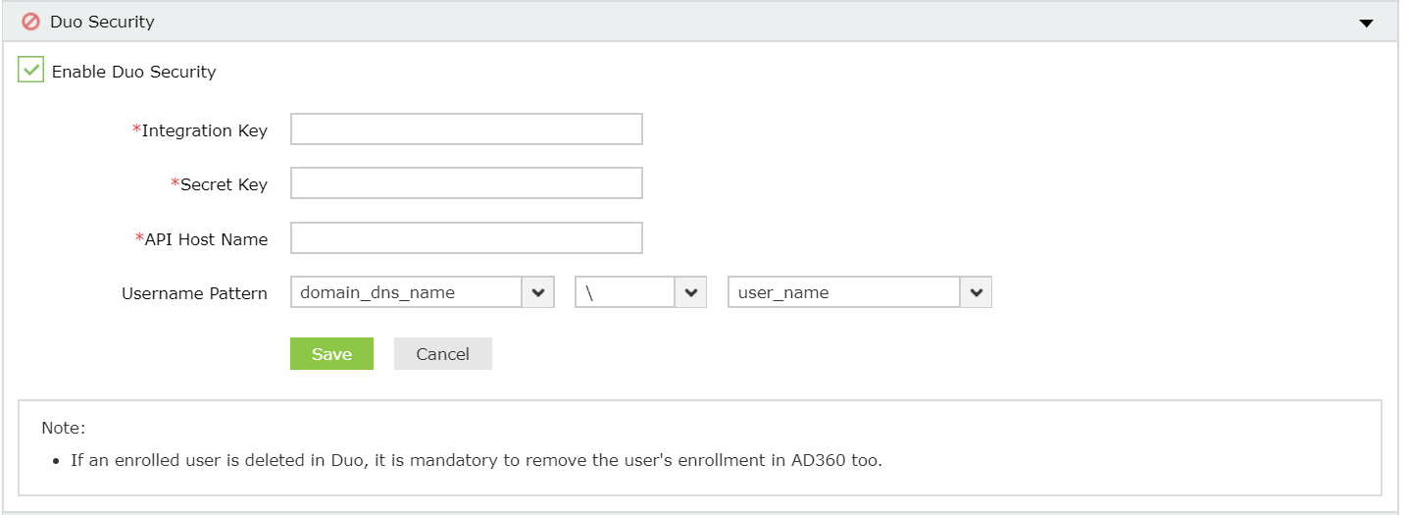Click the Duo Security header title

click(102, 22)
